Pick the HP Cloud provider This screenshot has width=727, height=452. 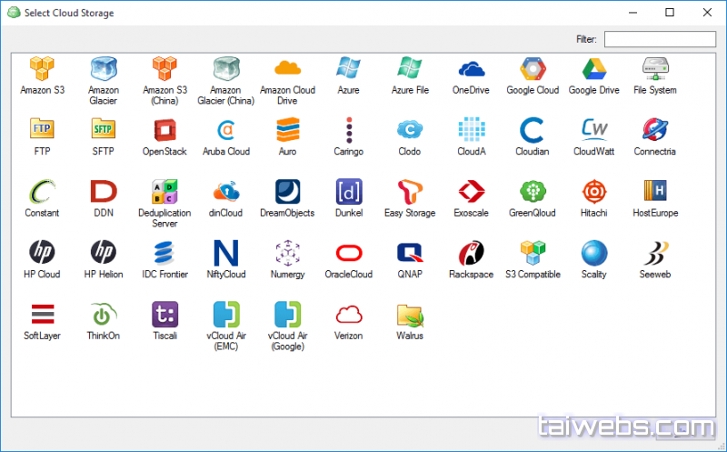pos(42,253)
